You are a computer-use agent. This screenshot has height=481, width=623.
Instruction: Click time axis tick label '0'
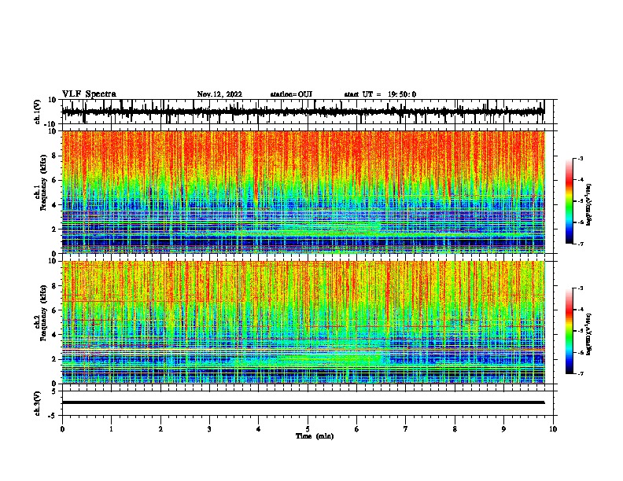62,429
